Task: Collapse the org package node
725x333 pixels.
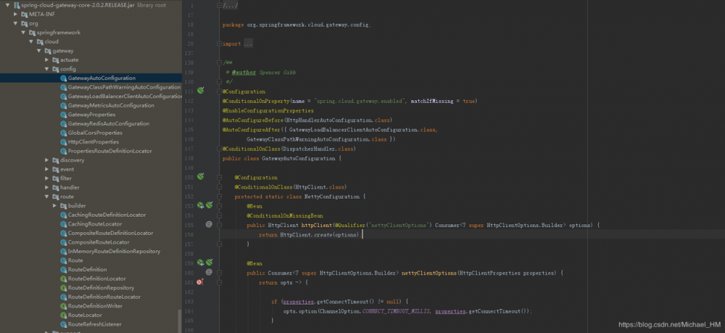Action: point(15,24)
